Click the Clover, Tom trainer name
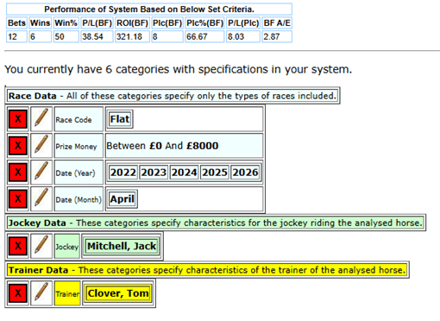The width and height of the screenshot is (440, 321). (118, 293)
